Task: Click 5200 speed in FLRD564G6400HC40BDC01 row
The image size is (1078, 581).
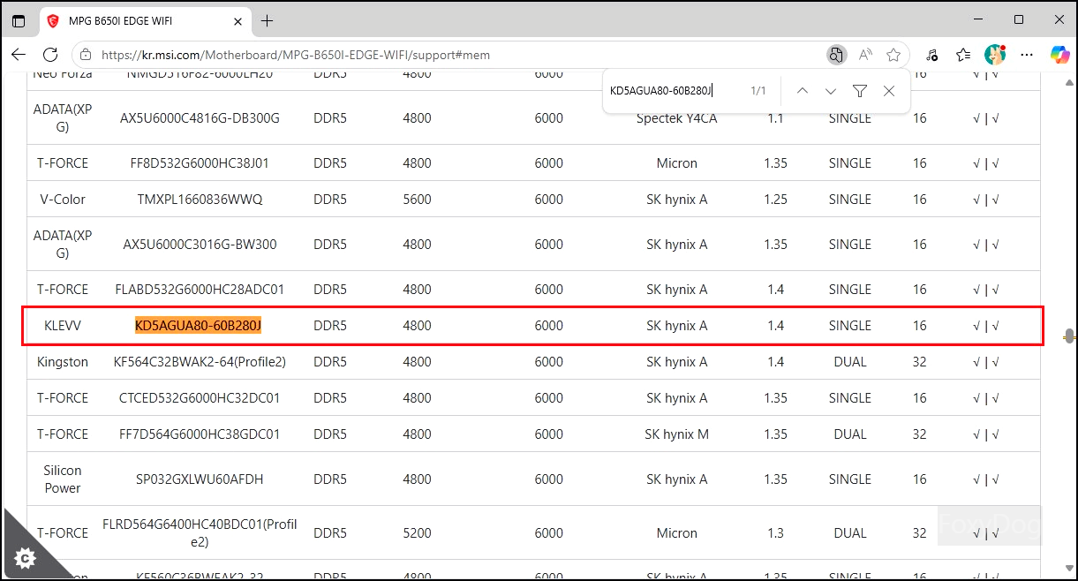Action: click(417, 533)
